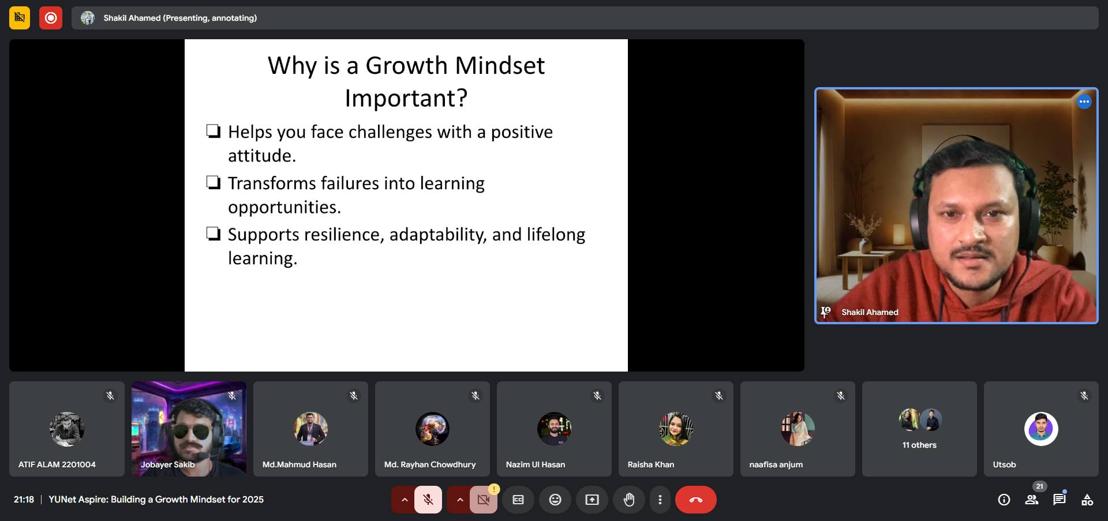This screenshot has width=1108, height=521.
Task: Open the emoji reactions panel
Action: point(555,500)
